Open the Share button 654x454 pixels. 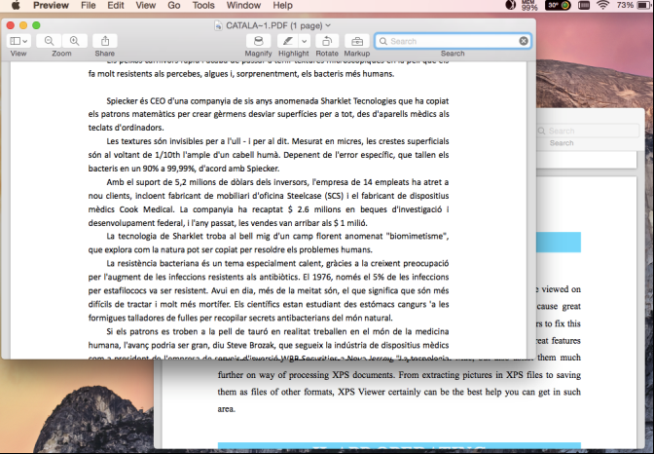(105, 41)
